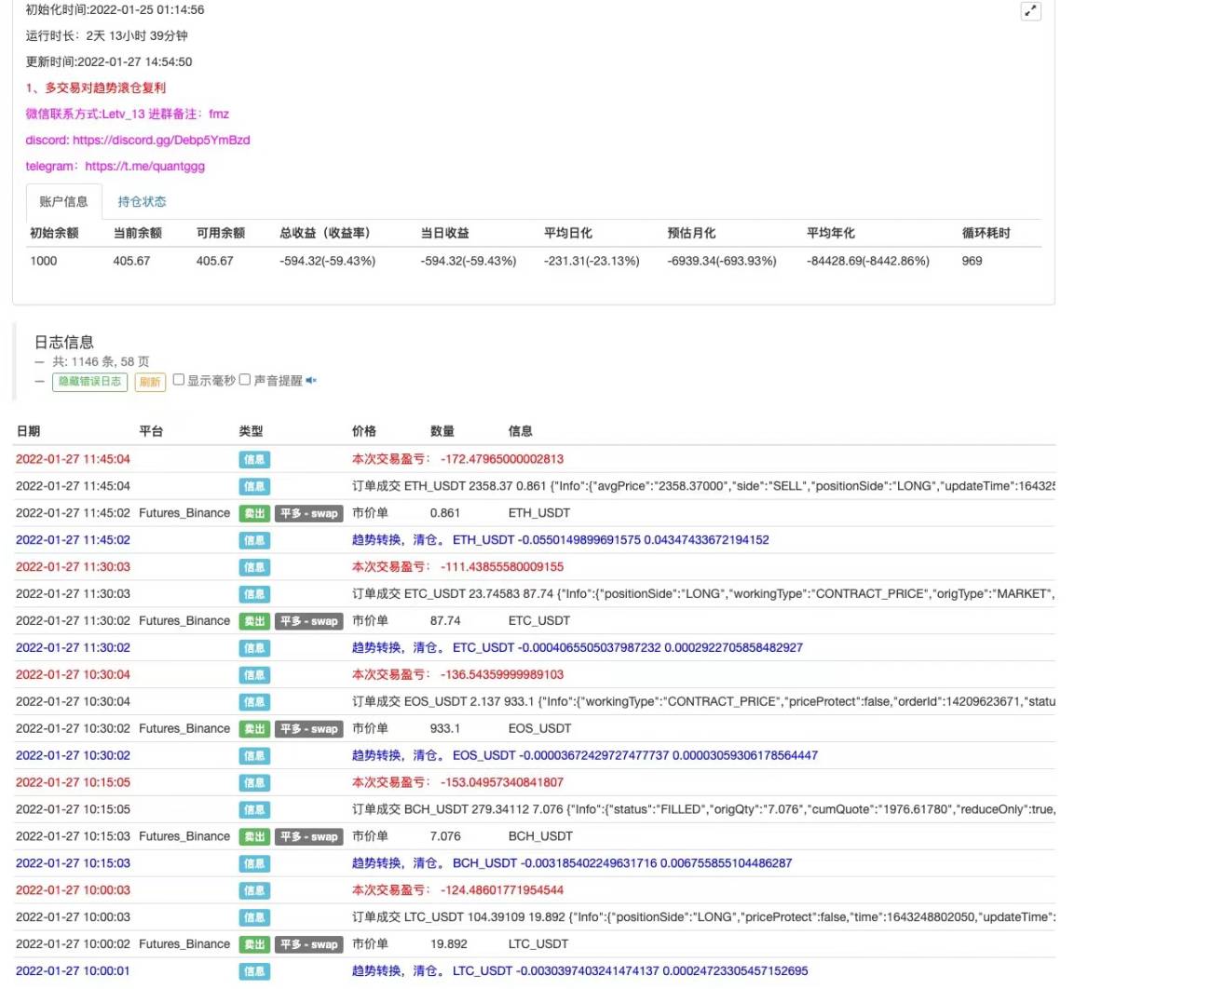Screen dimensions: 1211x989
Task: Click quantity 87.74 in ETC_USDT row
Action: coord(445,621)
